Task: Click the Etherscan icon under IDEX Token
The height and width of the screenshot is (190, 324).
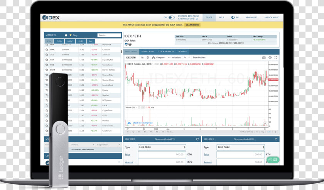Action: [130, 44]
